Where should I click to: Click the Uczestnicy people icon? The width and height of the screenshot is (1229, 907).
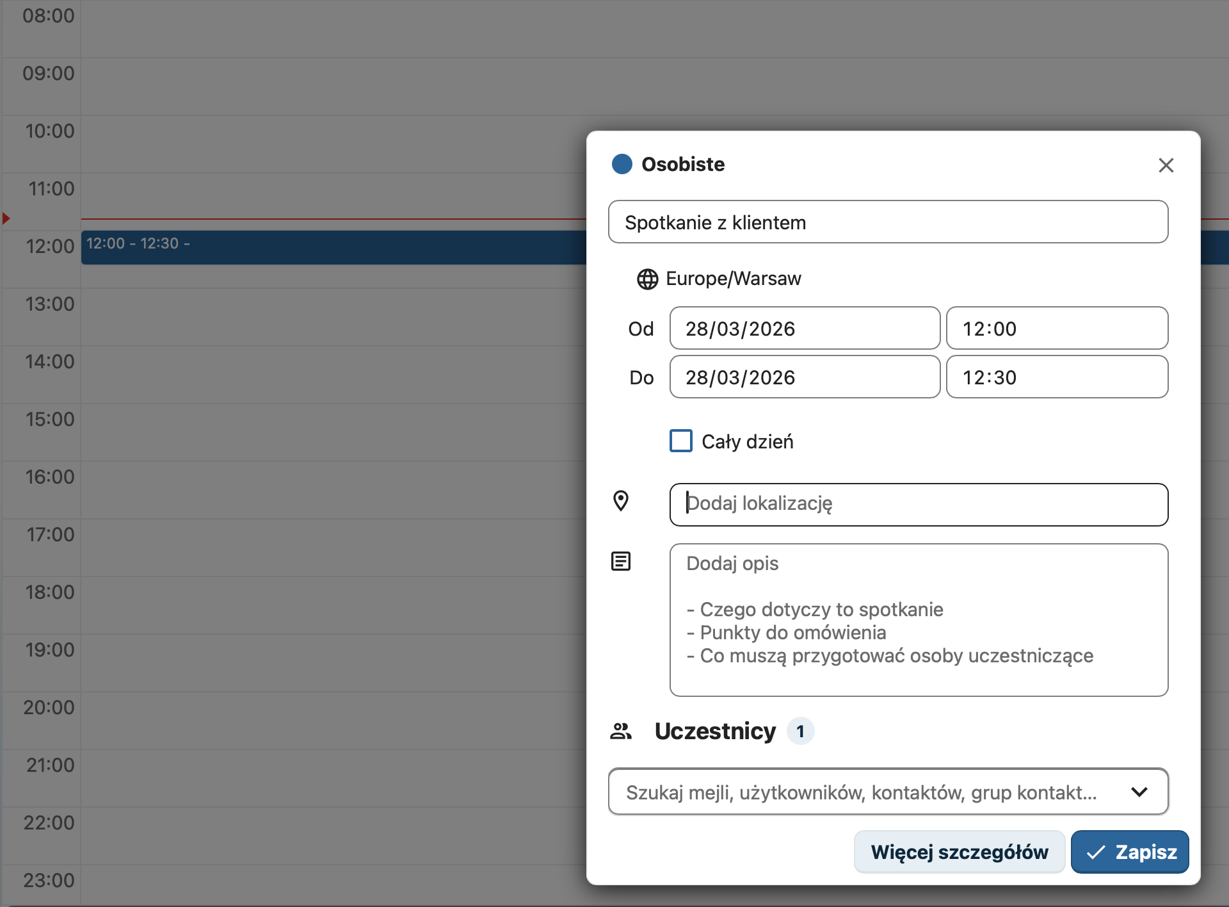coord(621,731)
